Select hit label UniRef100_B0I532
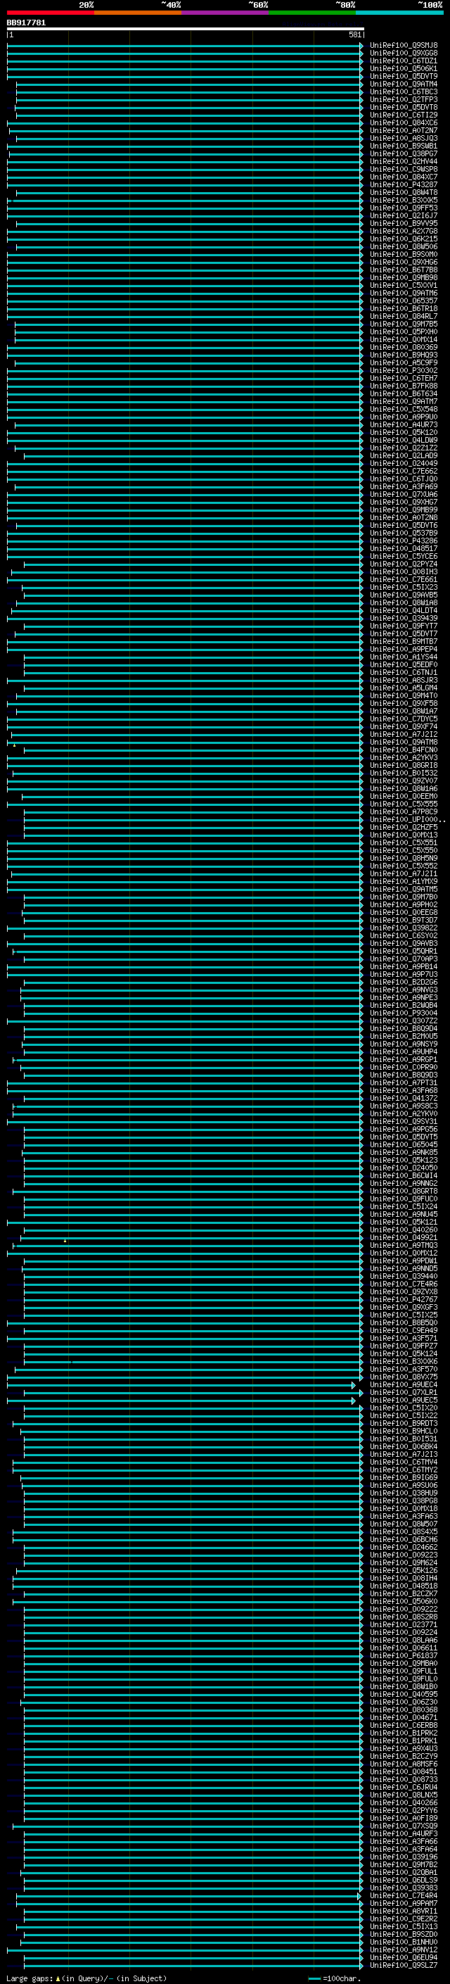Screen dimensions: 450x1984 pyautogui.click(x=404, y=773)
